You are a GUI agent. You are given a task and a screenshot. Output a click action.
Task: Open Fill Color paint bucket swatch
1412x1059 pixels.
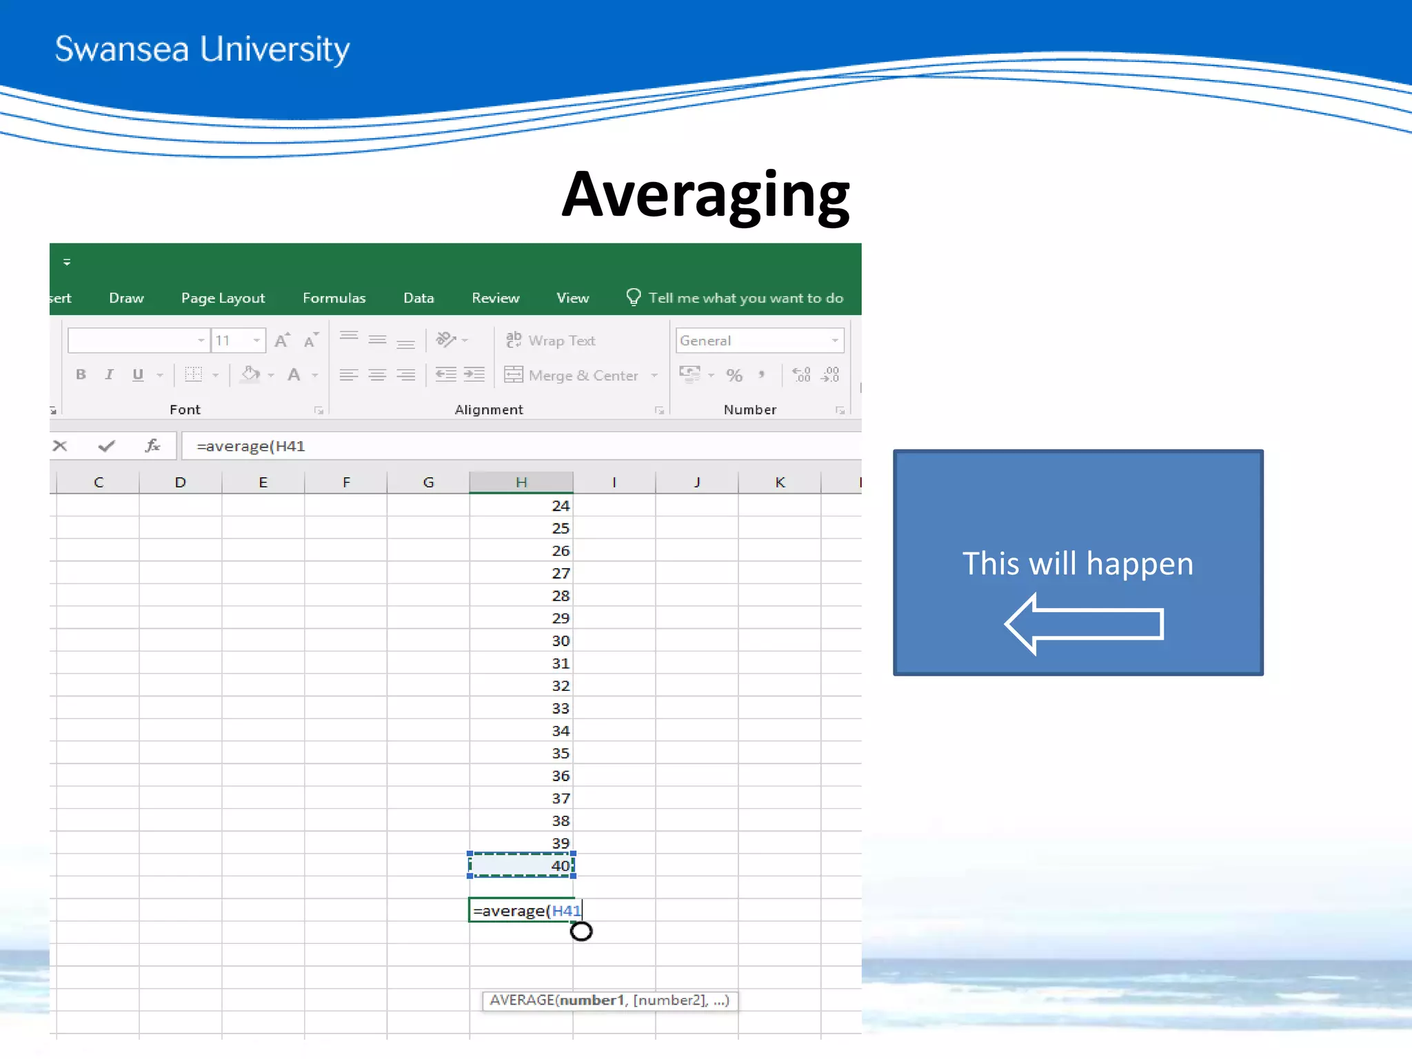pos(250,374)
